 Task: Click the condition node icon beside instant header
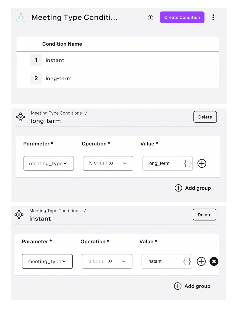click(x=19, y=215)
